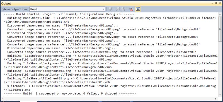This screenshot has width=223, height=102.
Task: Click 'Converted image source reference' Background01.png line
Action: click(x=104, y=29)
